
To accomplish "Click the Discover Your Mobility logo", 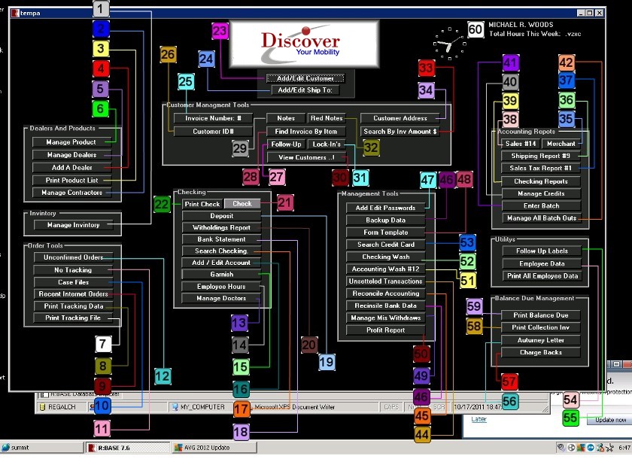I will tap(304, 44).
